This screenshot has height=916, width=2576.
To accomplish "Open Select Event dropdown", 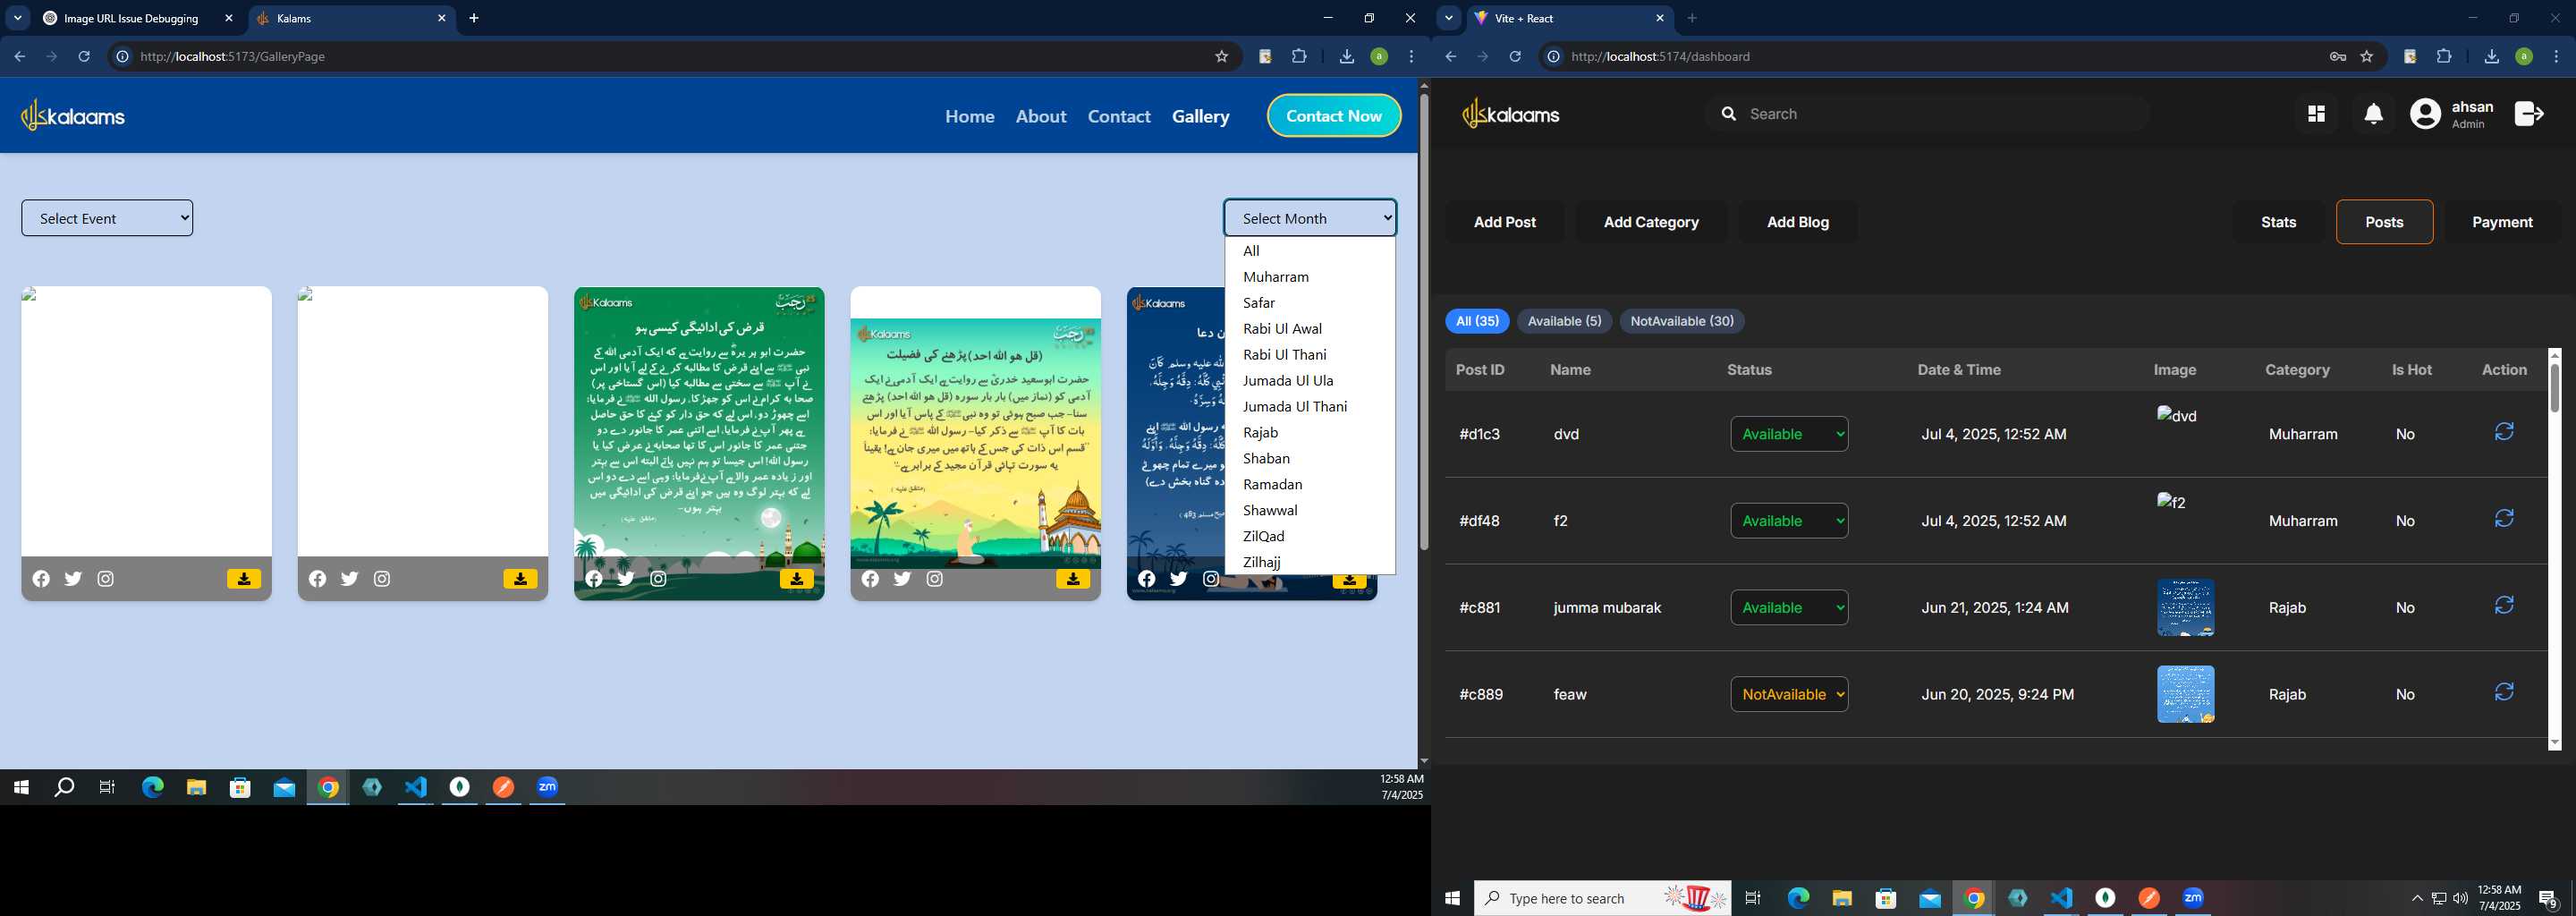I will pos(107,218).
